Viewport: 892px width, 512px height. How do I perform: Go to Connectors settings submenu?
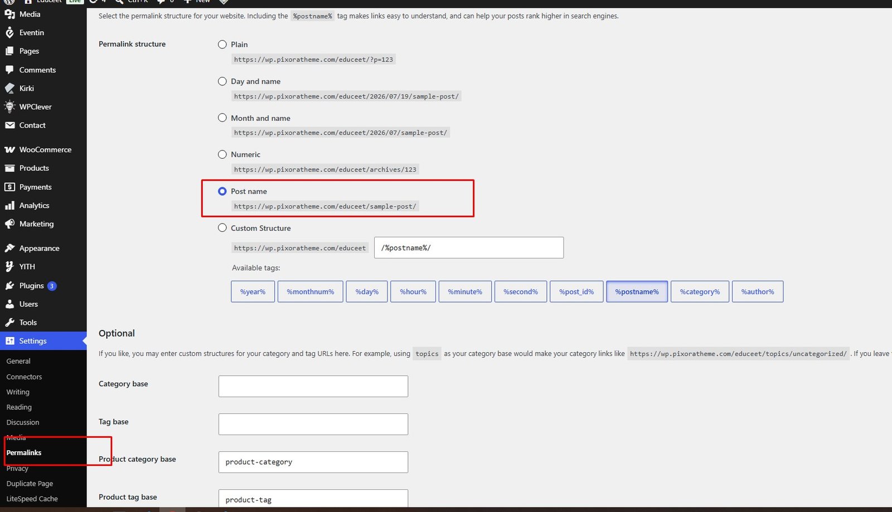coord(24,377)
